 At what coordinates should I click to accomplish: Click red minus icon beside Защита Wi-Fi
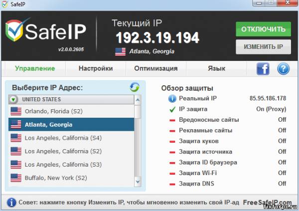(x=172, y=174)
